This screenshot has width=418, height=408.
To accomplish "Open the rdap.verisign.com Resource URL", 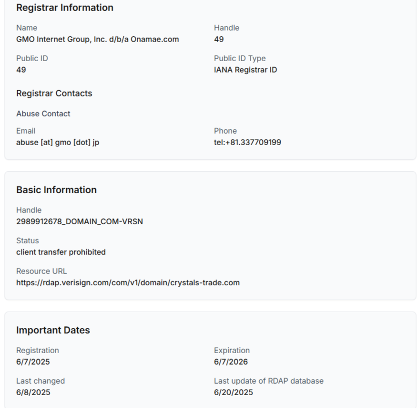I will point(128,282).
